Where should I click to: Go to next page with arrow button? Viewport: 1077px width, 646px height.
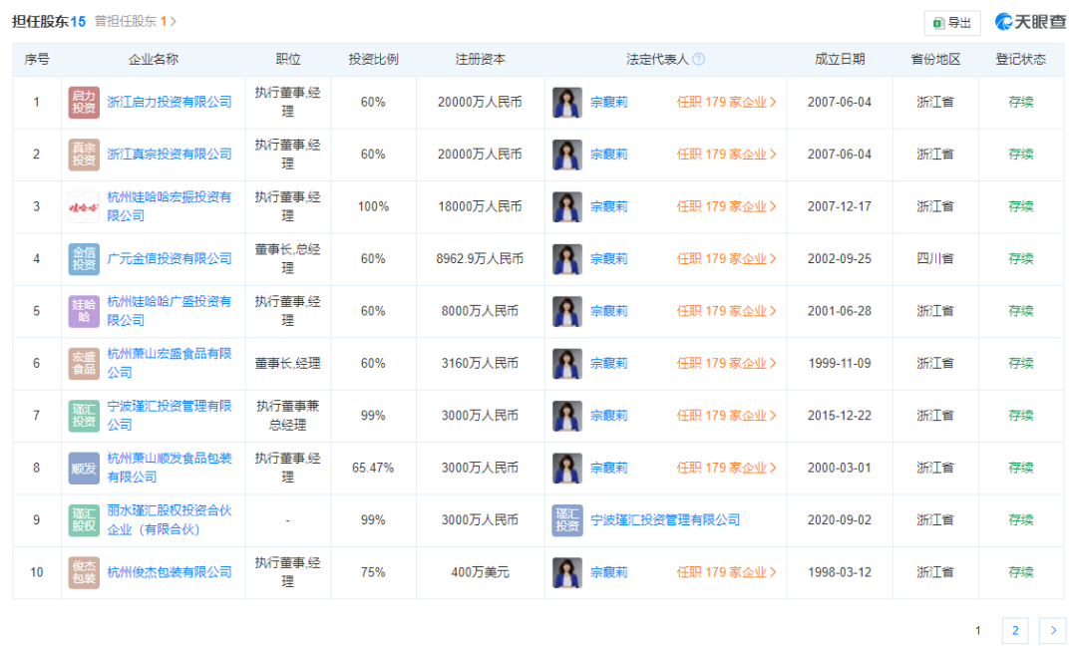pos(1052,630)
